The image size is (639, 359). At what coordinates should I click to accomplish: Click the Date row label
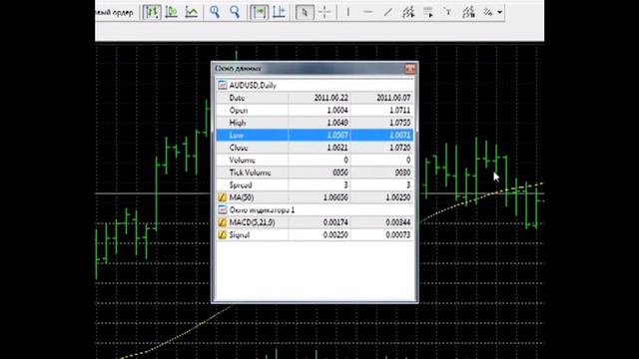pyautogui.click(x=237, y=98)
